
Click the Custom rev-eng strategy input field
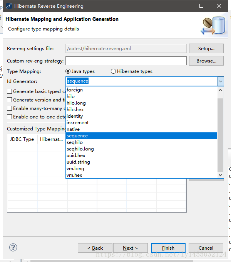pyautogui.click(x=126, y=61)
